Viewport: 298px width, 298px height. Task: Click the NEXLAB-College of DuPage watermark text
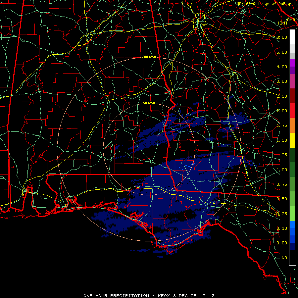[x=265, y=4]
